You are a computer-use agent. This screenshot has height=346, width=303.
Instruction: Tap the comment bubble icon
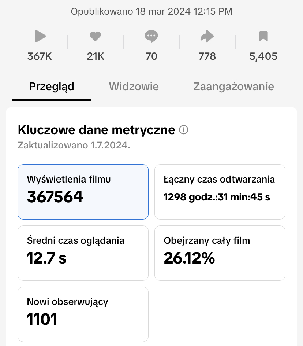[x=151, y=36]
